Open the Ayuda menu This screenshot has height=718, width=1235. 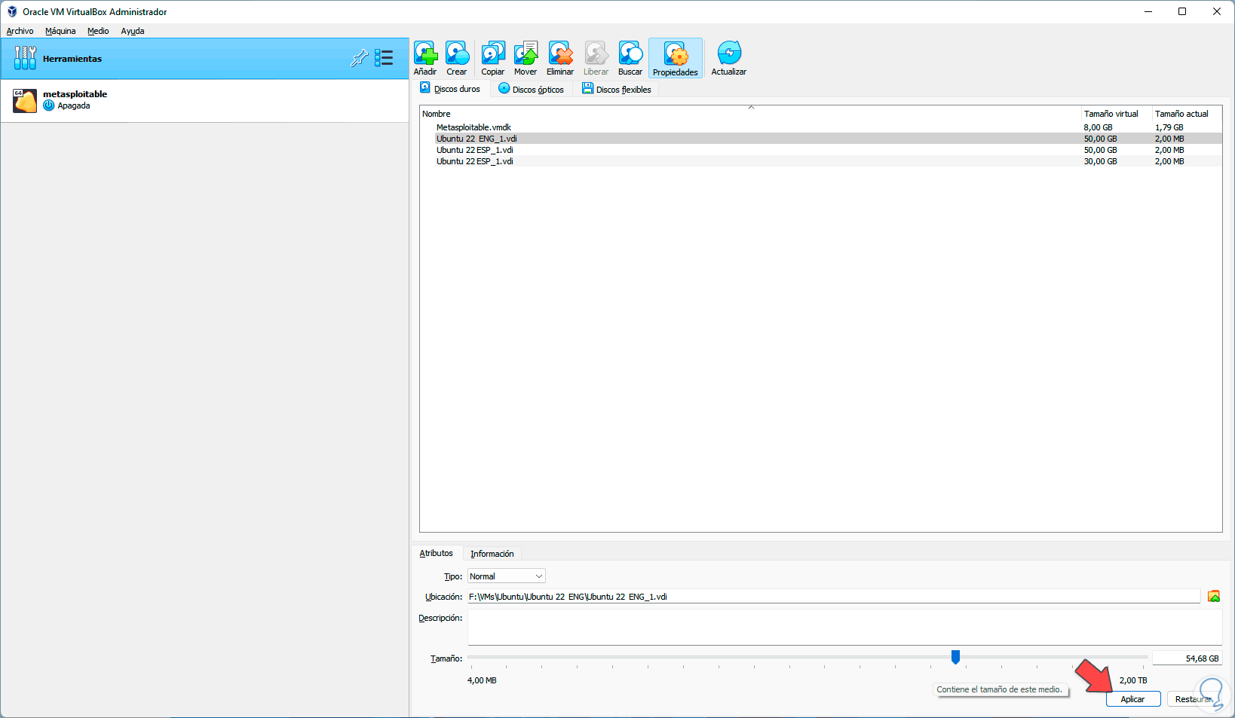point(133,31)
